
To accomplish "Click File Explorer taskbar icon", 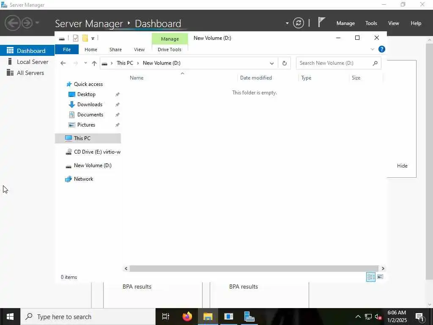I will point(208,317).
